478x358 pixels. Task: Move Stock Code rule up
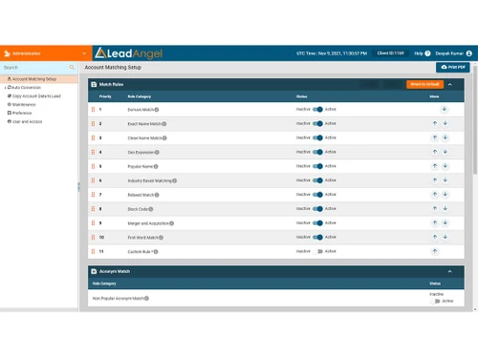[435, 208]
